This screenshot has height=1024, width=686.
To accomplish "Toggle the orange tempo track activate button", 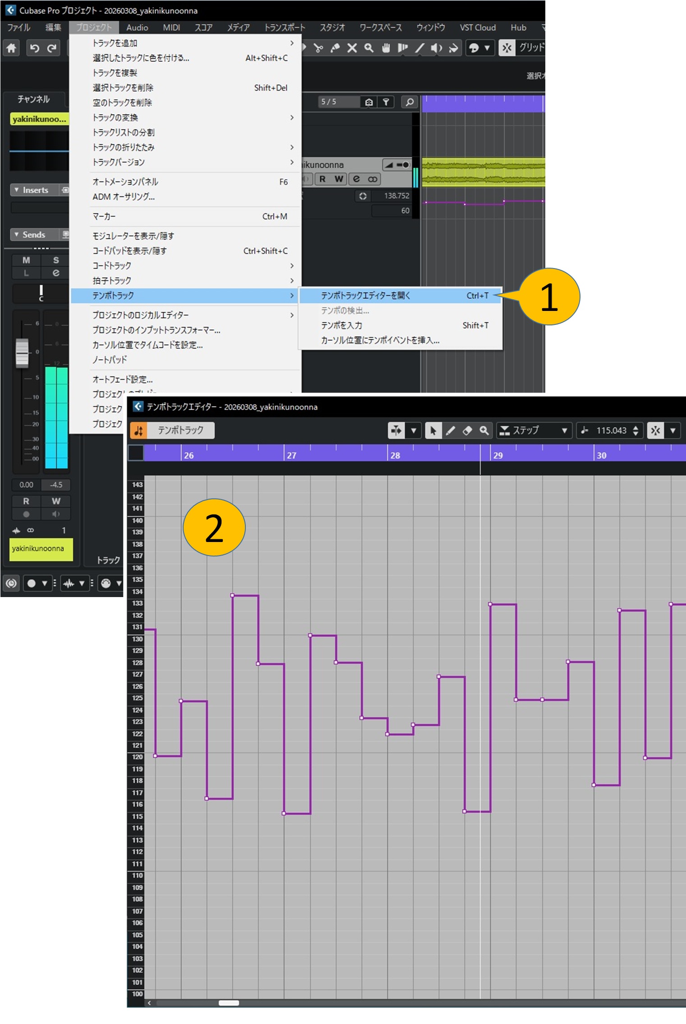I will [x=138, y=431].
